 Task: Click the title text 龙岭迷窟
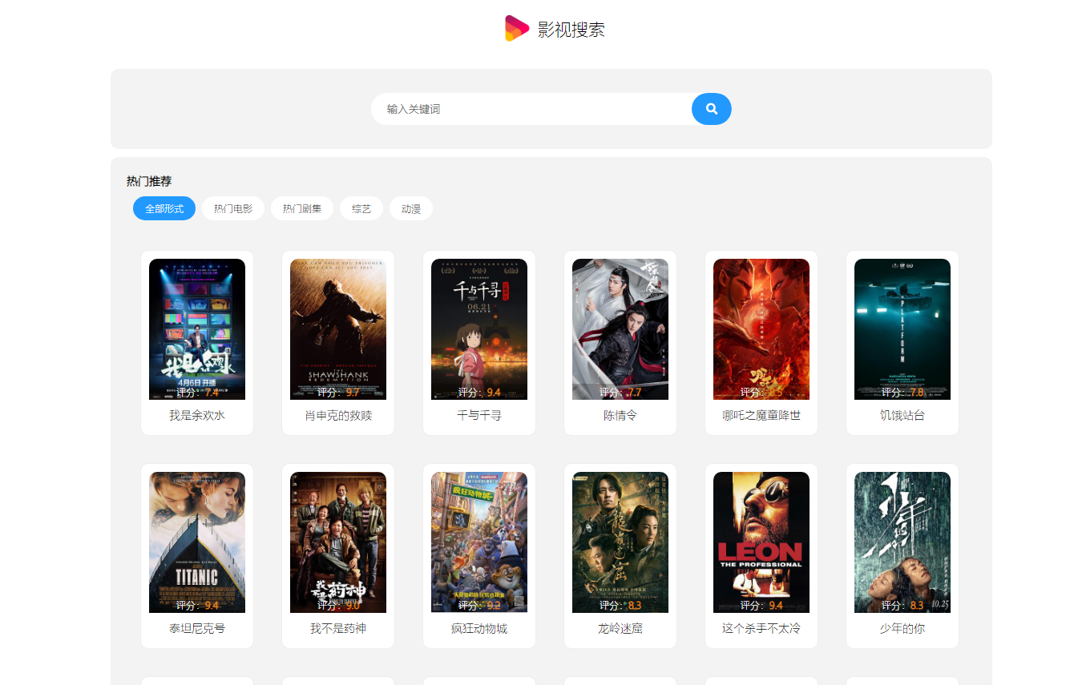pyautogui.click(x=620, y=629)
